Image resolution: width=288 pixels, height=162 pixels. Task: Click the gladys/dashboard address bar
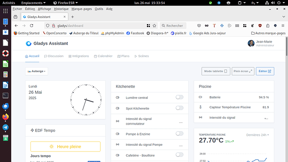101,26
